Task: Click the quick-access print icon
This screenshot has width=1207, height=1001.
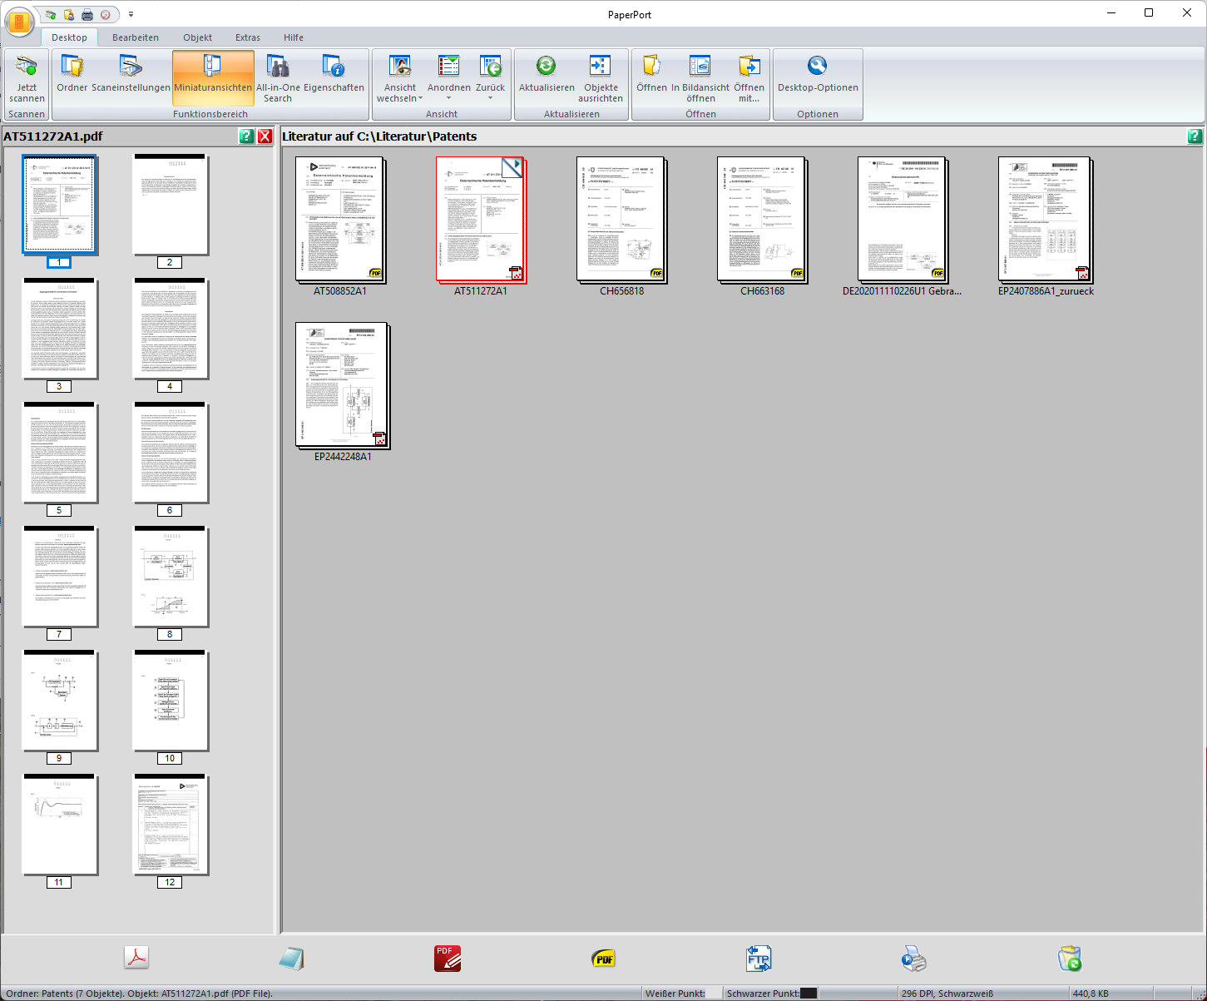Action: coord(87,15)
